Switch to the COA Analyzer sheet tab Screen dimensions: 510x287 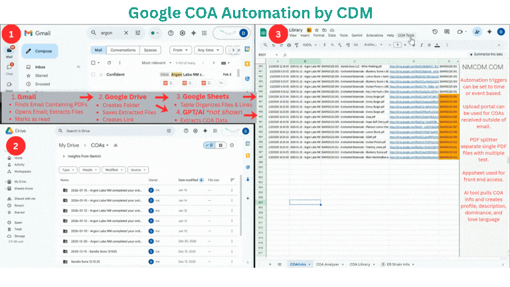tap(330, 264)
